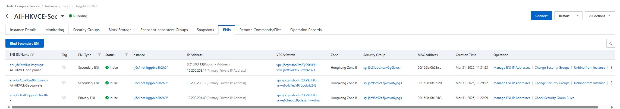Viewport: 620px width, 109px height.
Task: Open the All Actions dropdown
Action: (x=600, y=16)
